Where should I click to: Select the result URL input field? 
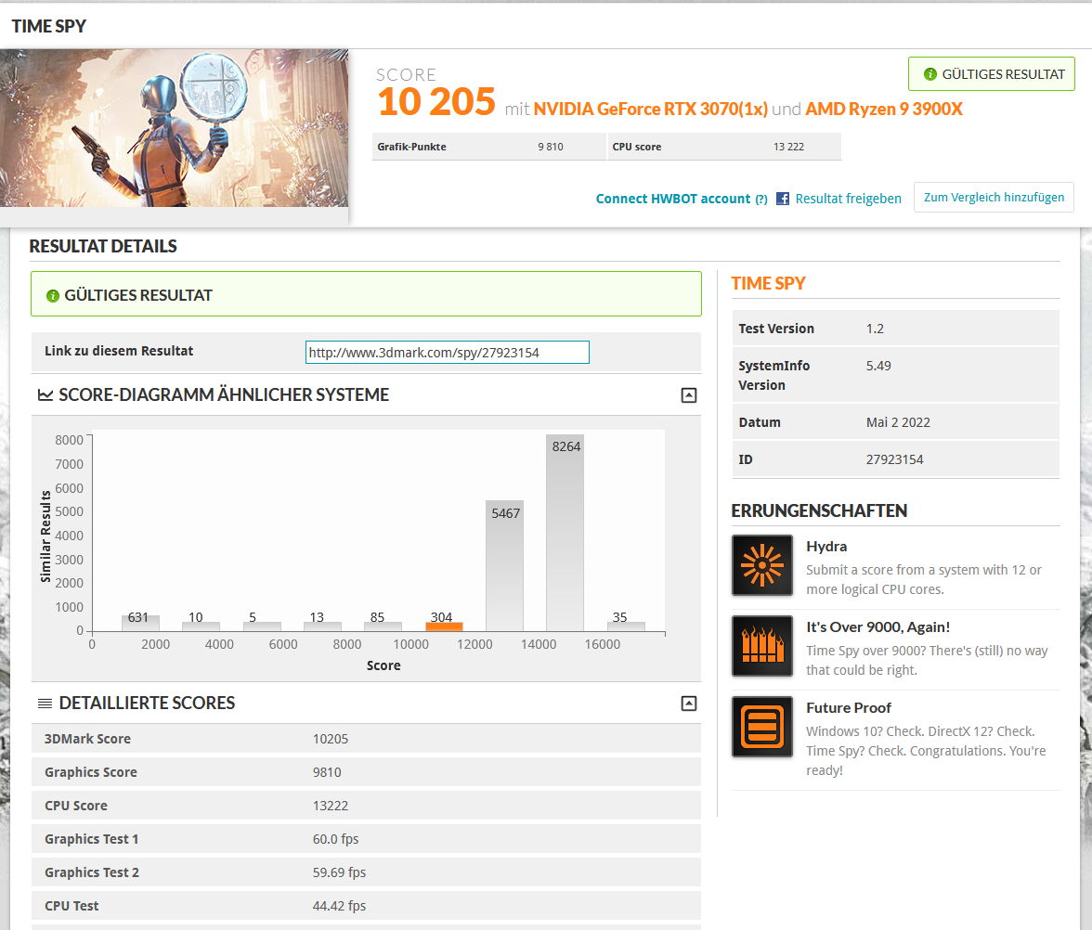[x=448, y=353]
